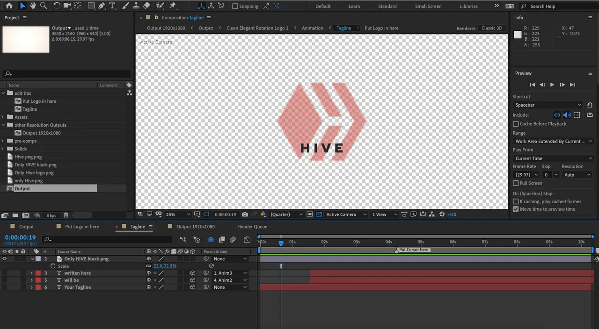Select the Unified Camera tool
The height and width of the screenshot is (329, 599).
pos(67,6)
